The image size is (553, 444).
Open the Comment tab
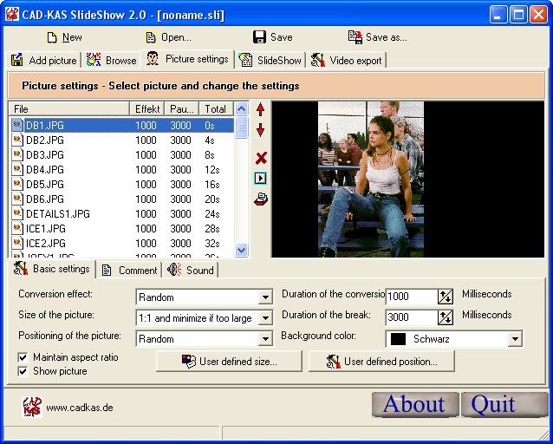pos(129,270)
